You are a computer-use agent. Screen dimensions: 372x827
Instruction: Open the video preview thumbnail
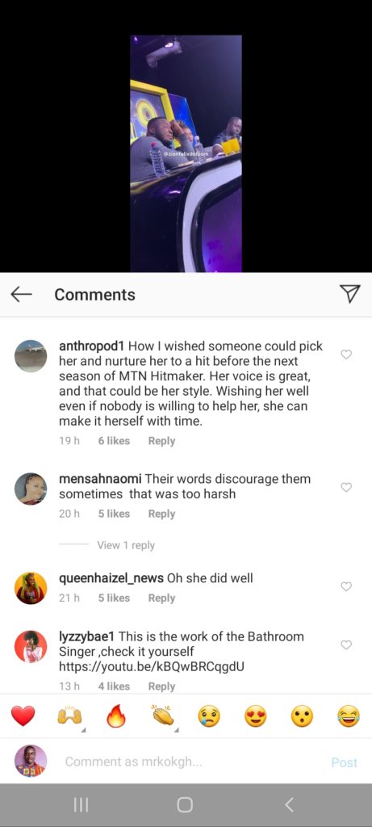tap(186, 153)
